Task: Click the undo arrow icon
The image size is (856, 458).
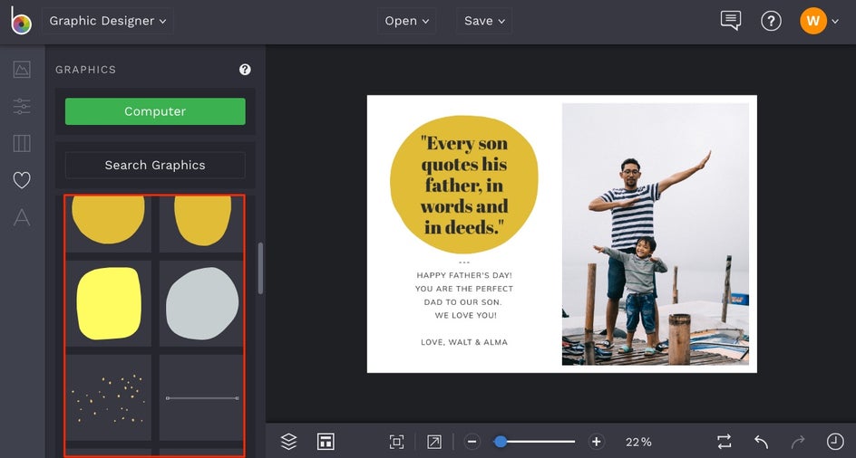Action: pos(761,442)
